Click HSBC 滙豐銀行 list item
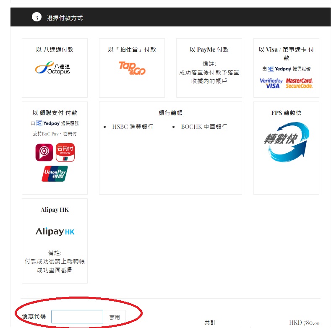Screen dimensions: 334x328 (x=133, y=127)
